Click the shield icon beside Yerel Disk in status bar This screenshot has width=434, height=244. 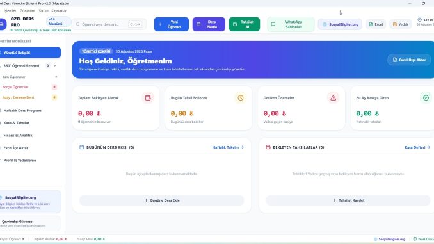click(415, 239)
